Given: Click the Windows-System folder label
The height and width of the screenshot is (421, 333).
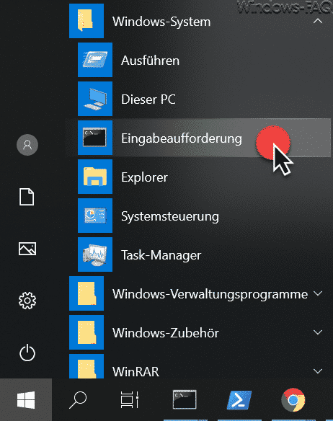Looking at the screenshot, I should pyautogui.click(x=161, y=22).
